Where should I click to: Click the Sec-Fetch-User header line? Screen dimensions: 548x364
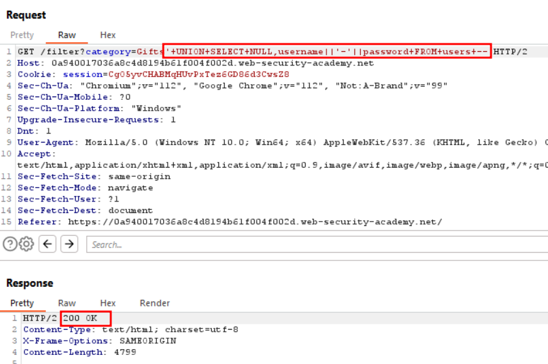click(x=68, y=199)
